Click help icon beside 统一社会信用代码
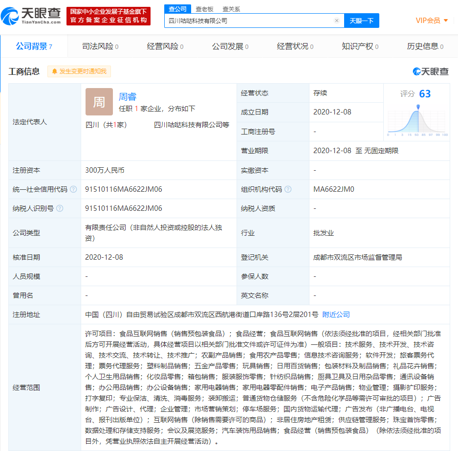The image size is (458, 451). [73, 189]
